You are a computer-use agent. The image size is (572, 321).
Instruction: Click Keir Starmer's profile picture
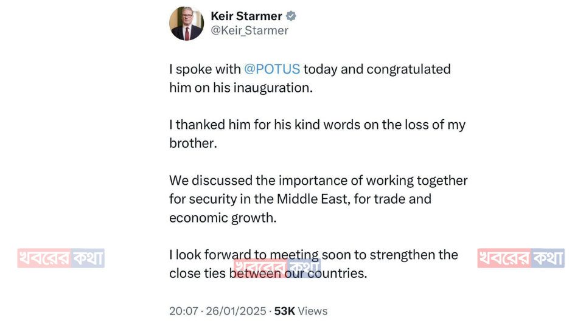coord(186,24)
